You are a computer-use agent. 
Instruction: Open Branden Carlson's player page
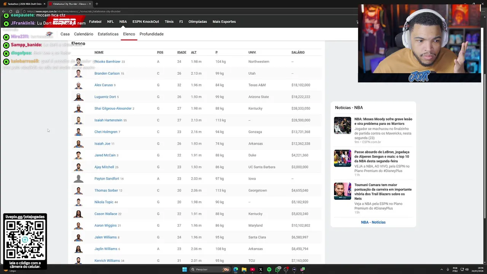coord(107,73)
